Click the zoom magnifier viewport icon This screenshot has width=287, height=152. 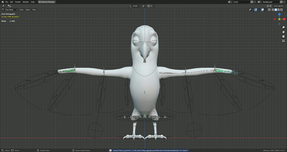283,27
